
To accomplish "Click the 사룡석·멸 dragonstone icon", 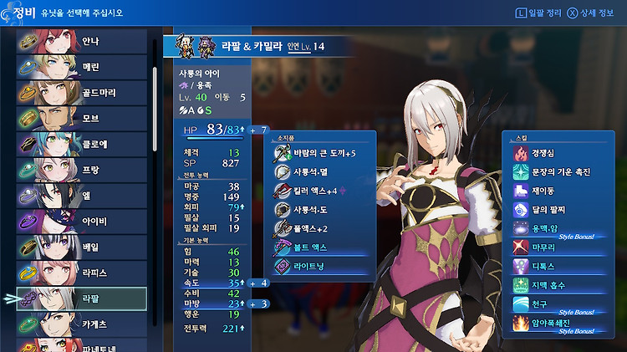I will tap(283, 172).
